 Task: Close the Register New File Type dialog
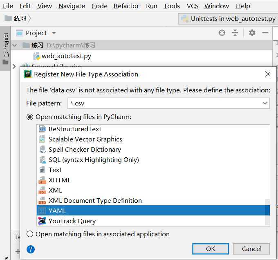pyautogui.click(x=268, y=74)
